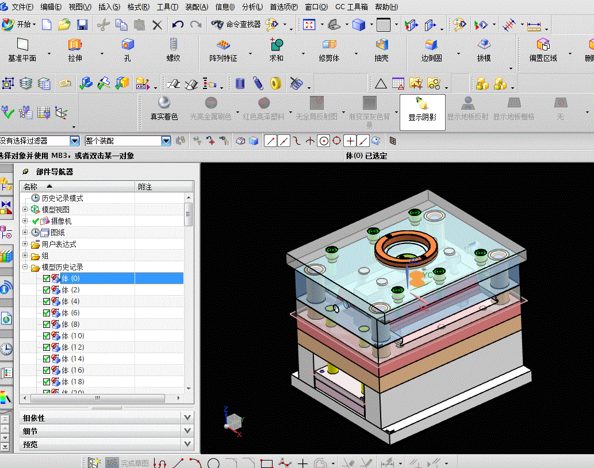Viewport: 594px width, 468px height.
Task: Click the green checkmark icon in left toolbar
Action: coord(7,113)
